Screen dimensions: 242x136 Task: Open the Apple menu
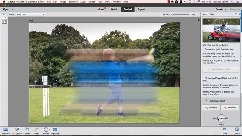click(4, 2)
